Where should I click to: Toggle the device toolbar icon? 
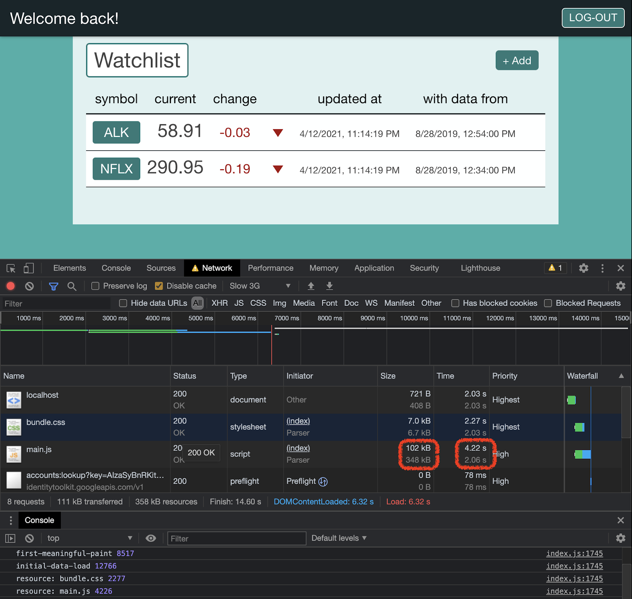(x=29, y=268)
